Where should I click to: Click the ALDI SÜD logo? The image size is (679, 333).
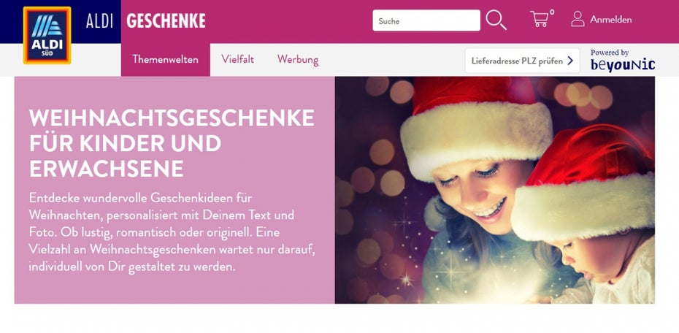[47, 35]
